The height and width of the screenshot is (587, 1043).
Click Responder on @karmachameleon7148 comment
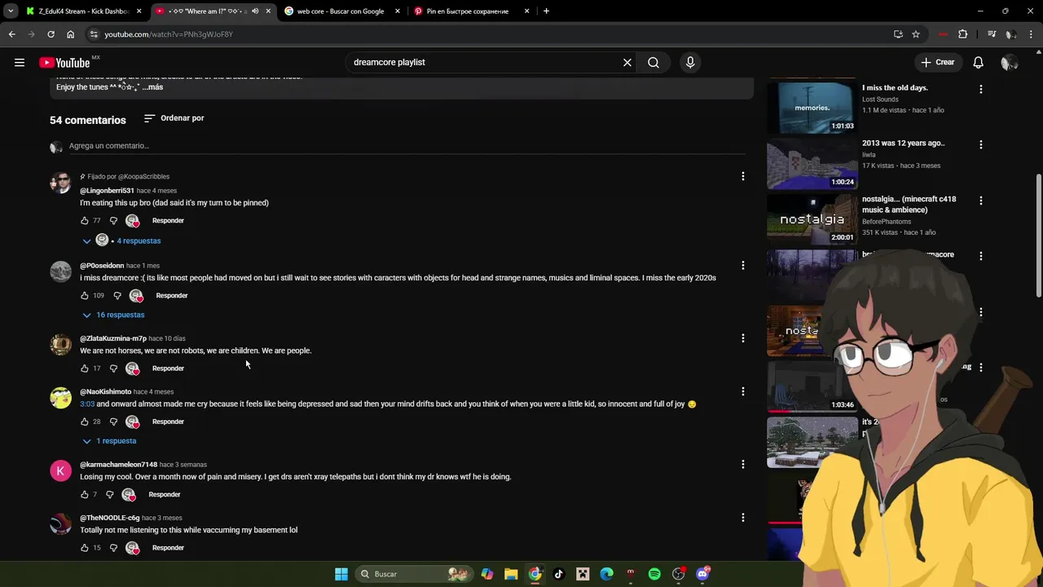(x=165, y=495)
